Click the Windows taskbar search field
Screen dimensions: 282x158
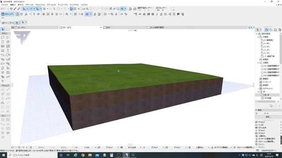(32, 155)
